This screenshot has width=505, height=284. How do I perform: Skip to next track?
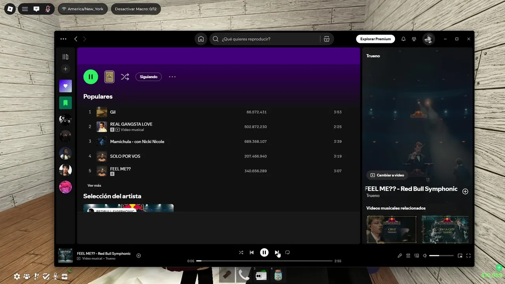click(277, 252)
